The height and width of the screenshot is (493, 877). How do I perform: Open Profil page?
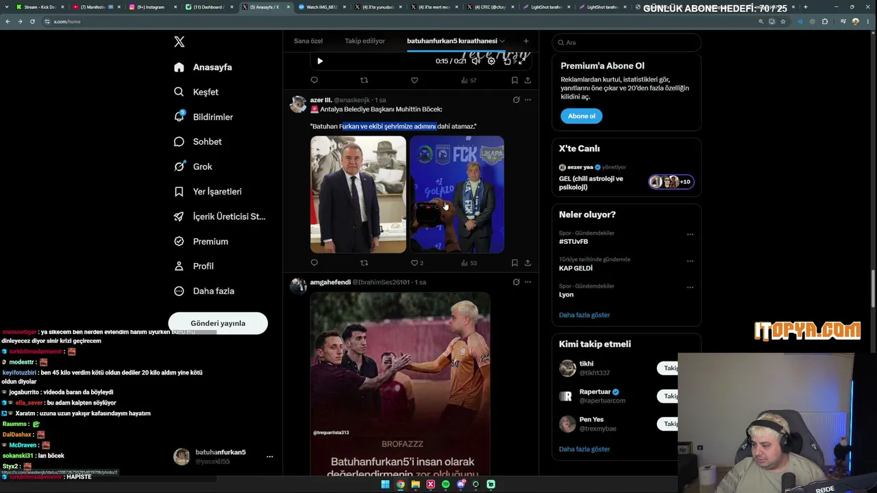(193, 266)
